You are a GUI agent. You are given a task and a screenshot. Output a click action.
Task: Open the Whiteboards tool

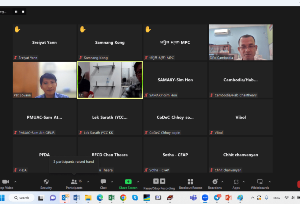[260, 184]
